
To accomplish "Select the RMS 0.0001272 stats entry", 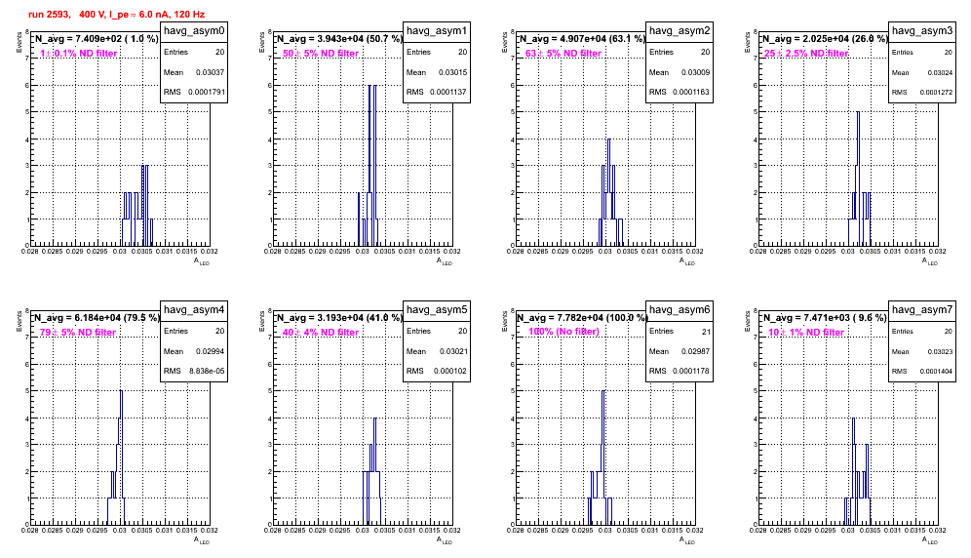I will [x=922, y=92].
